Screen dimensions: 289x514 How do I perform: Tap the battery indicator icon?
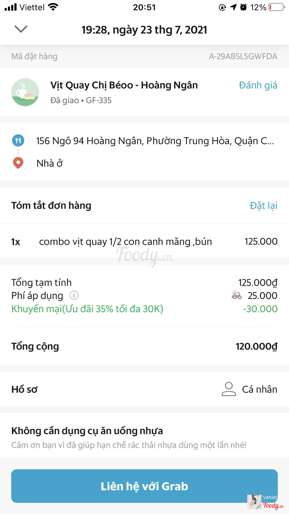277,7
